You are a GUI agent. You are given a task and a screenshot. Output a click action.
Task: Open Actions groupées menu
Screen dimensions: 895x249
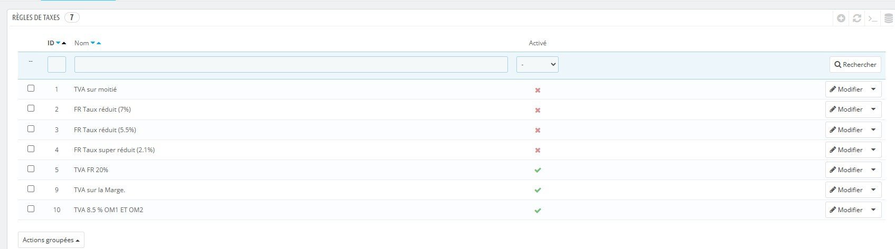point(51,240)
